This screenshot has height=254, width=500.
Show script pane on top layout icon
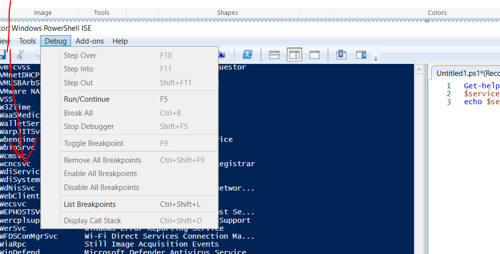click(274, 55)
